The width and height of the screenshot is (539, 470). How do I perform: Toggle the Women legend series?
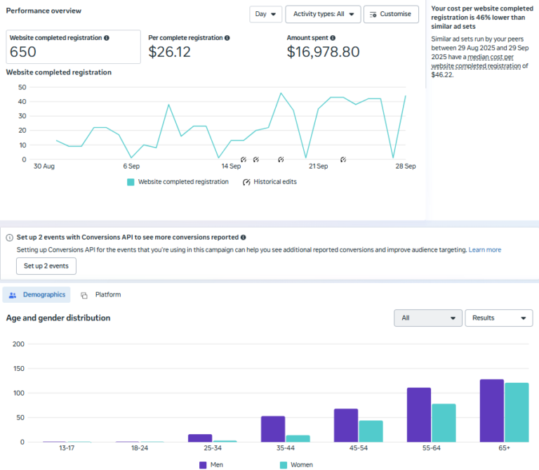(x=284, y=464)
